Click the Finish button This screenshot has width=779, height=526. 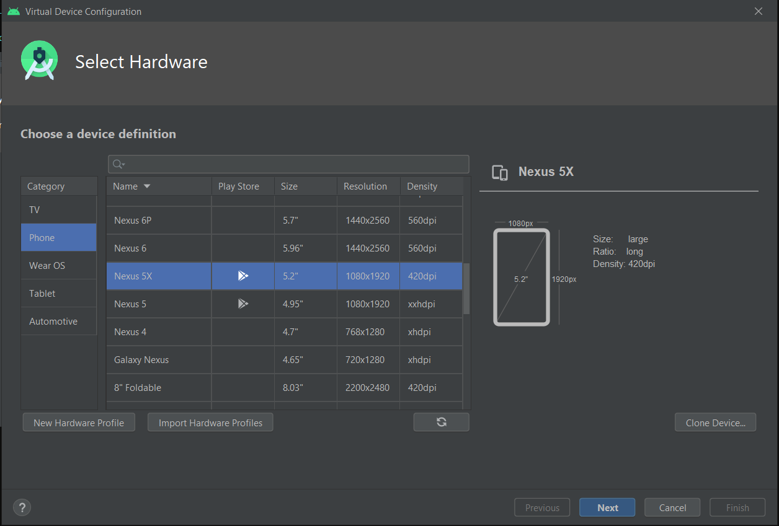[737, 507]
